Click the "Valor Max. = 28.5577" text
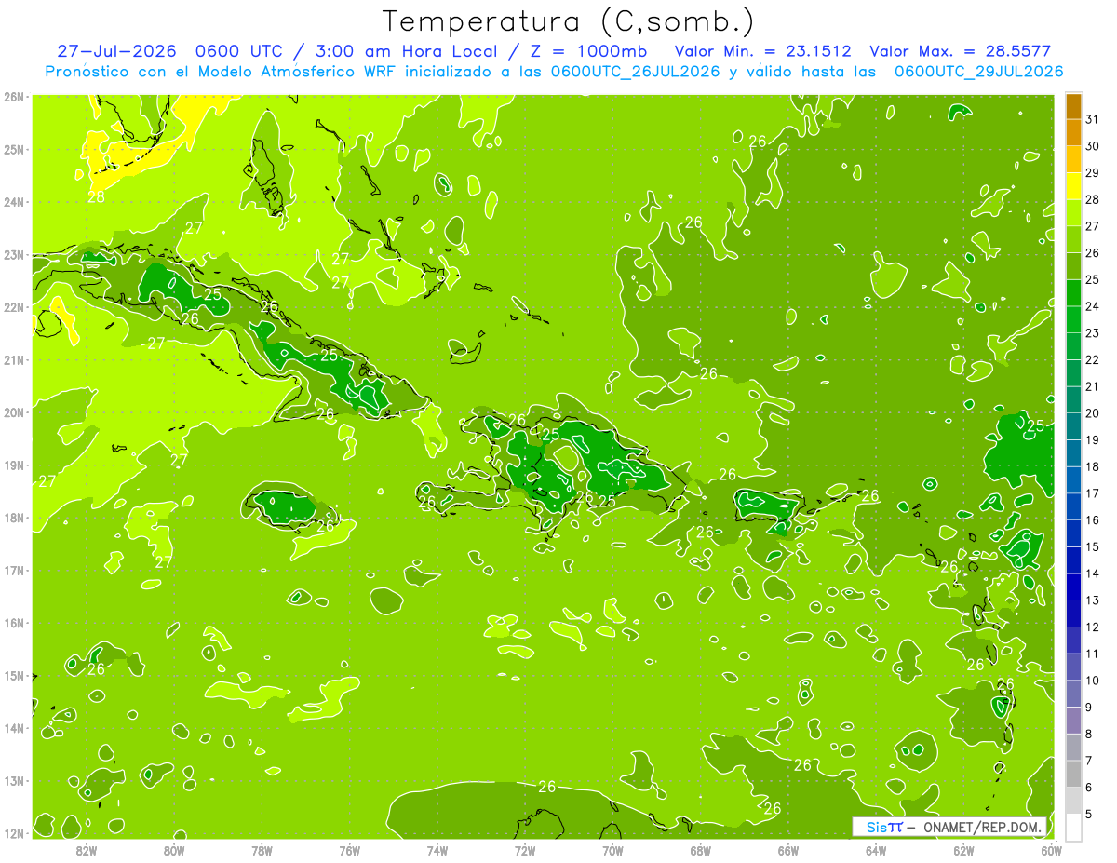Screen dimensions: 1117x863 pos(962,51)
